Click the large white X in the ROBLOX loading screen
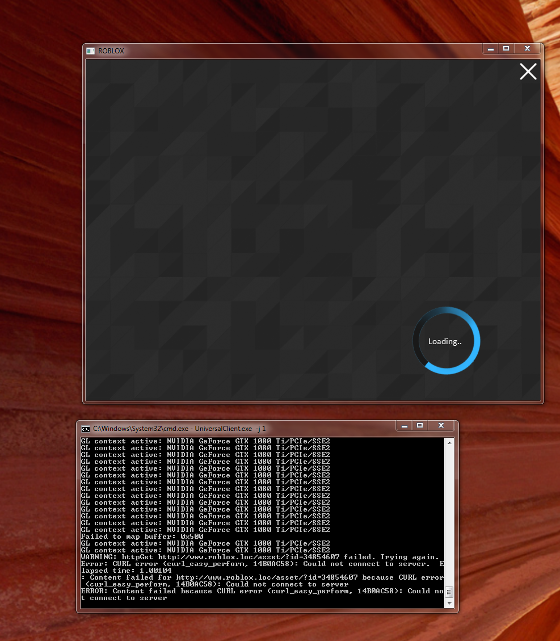Screen dimensions: 560x641 click(x=528, y=72)
